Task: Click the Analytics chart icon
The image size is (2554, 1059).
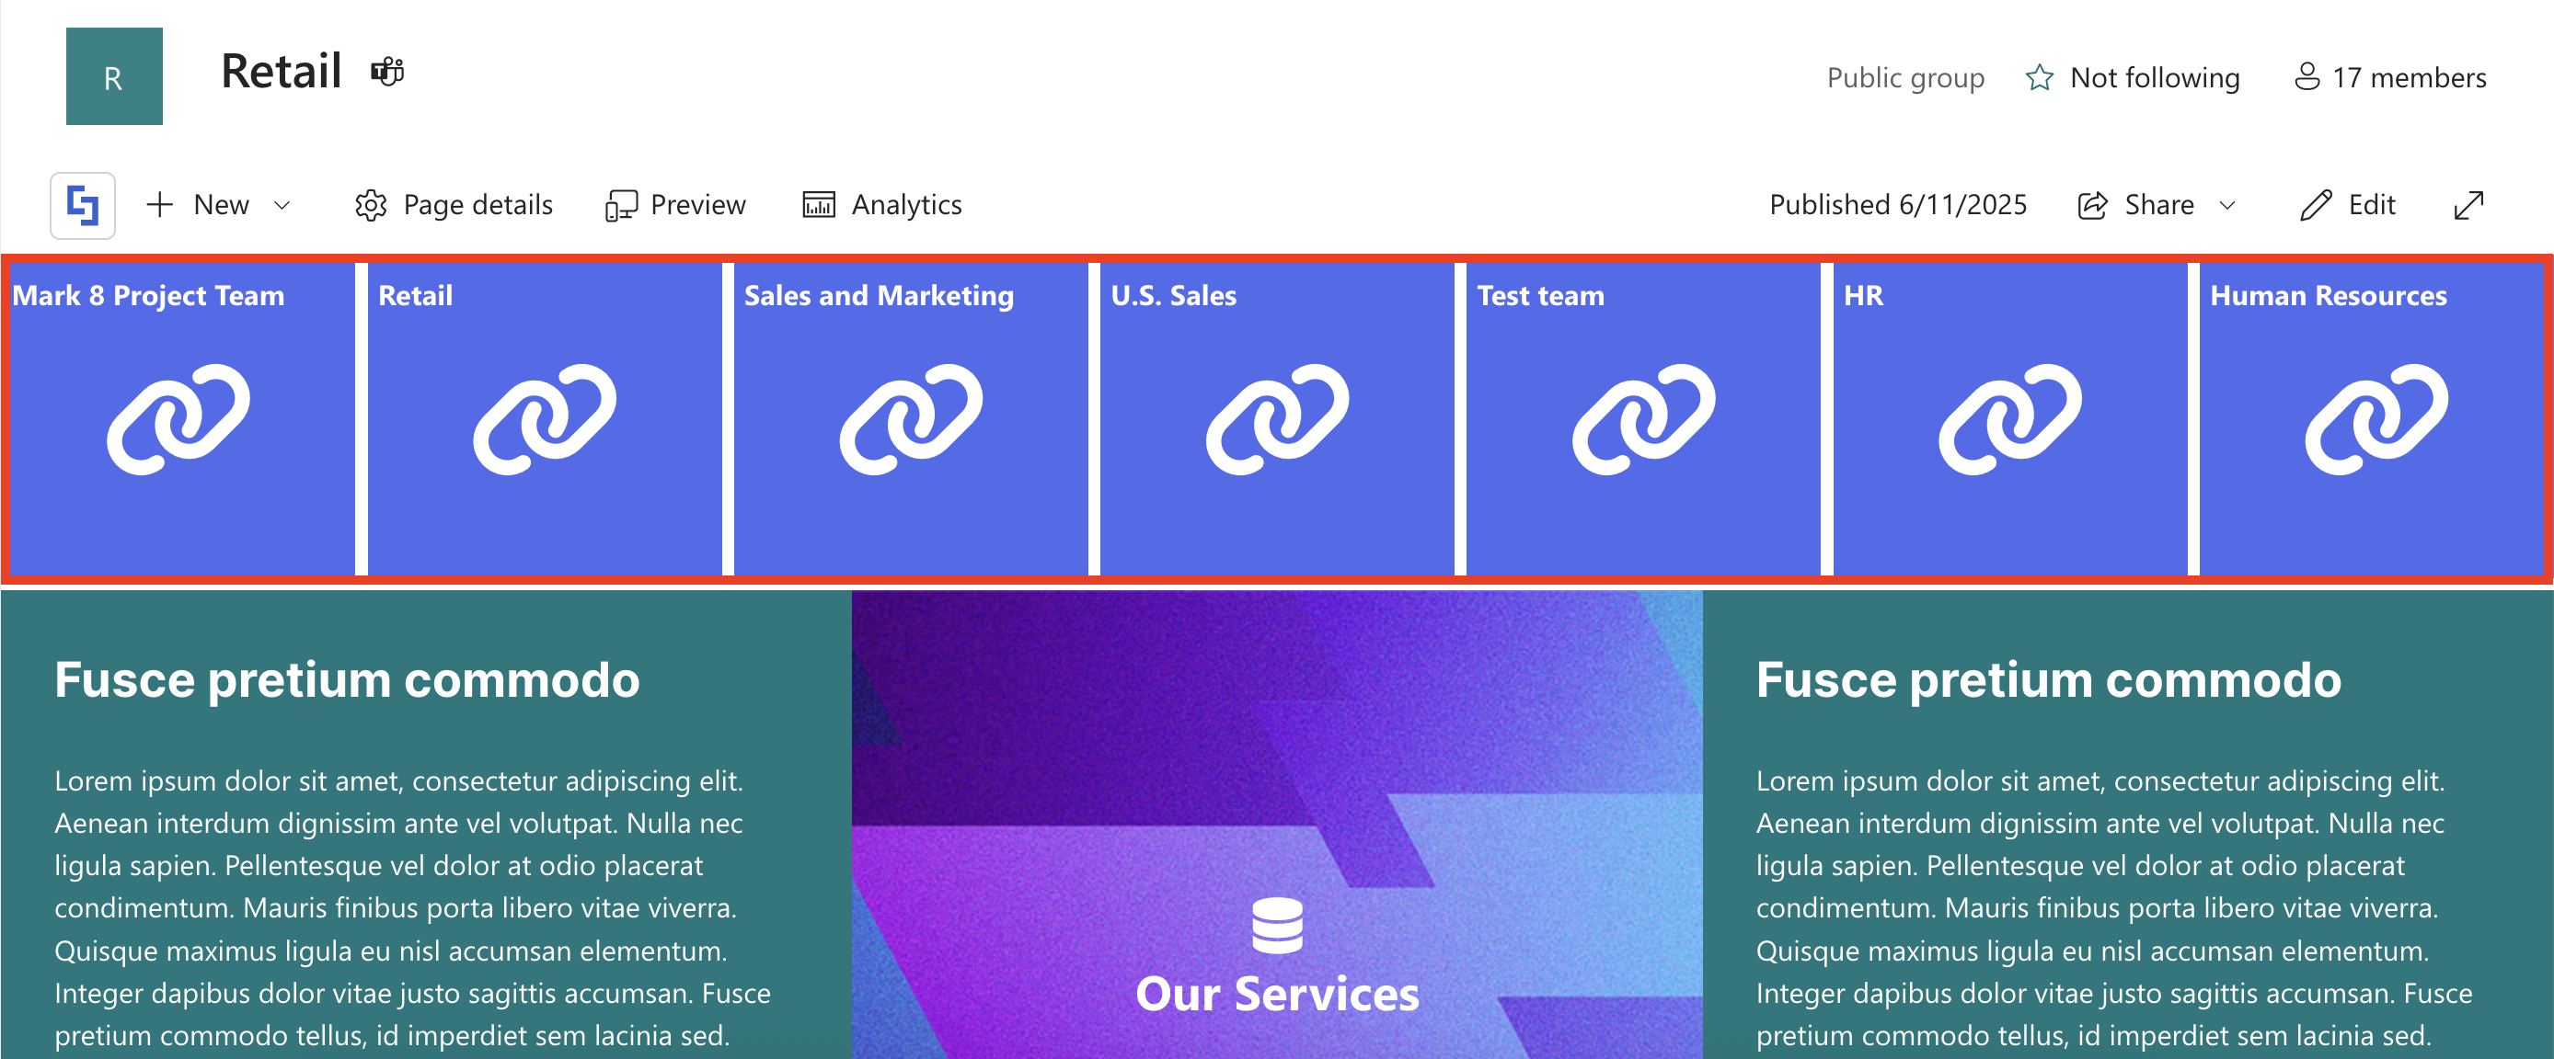Action: click(818, 205)
